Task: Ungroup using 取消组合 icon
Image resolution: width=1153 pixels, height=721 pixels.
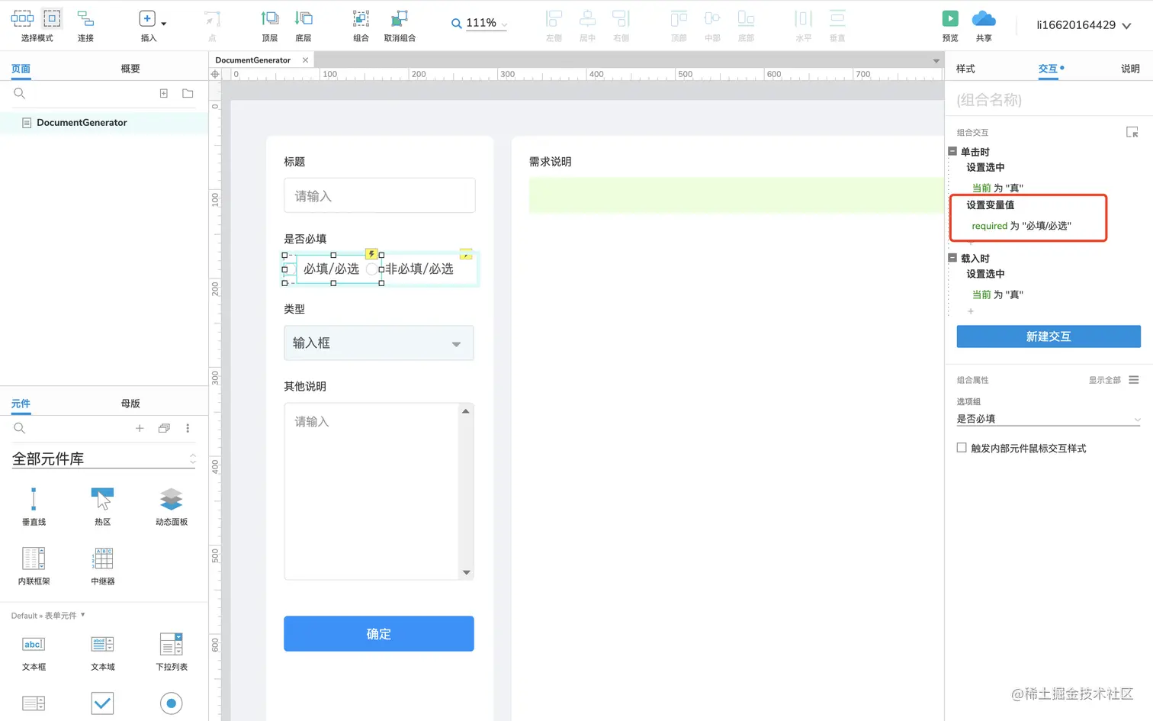Action: click(400, 18)
